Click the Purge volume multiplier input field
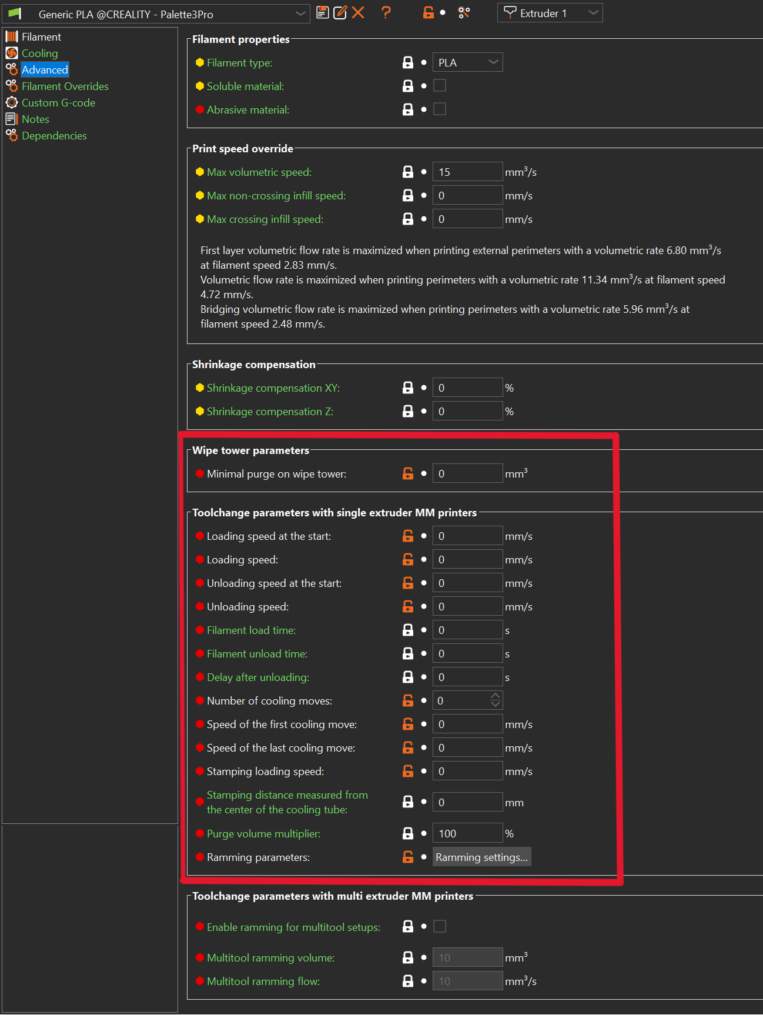 click(x=467, y=833)
